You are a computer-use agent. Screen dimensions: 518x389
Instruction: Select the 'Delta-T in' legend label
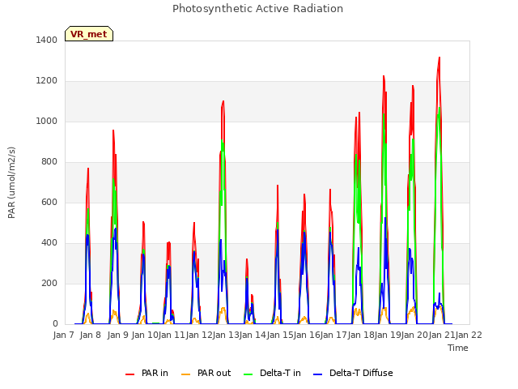pyautogui.click(x=280, y=373)
